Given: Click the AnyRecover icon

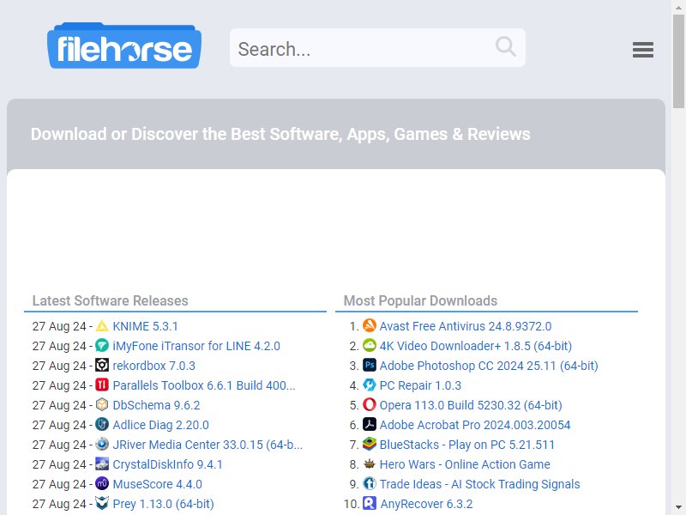Looking at the screenshot, I should [x=370, y=503].
